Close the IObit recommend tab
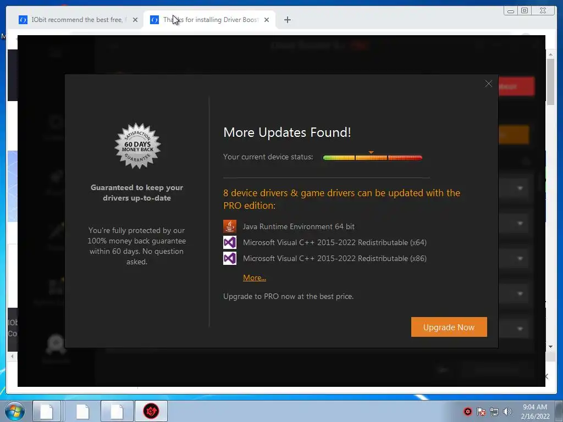The width and height of the screenshot is (563, 422). pyautogui.click(x=135, y=20)
